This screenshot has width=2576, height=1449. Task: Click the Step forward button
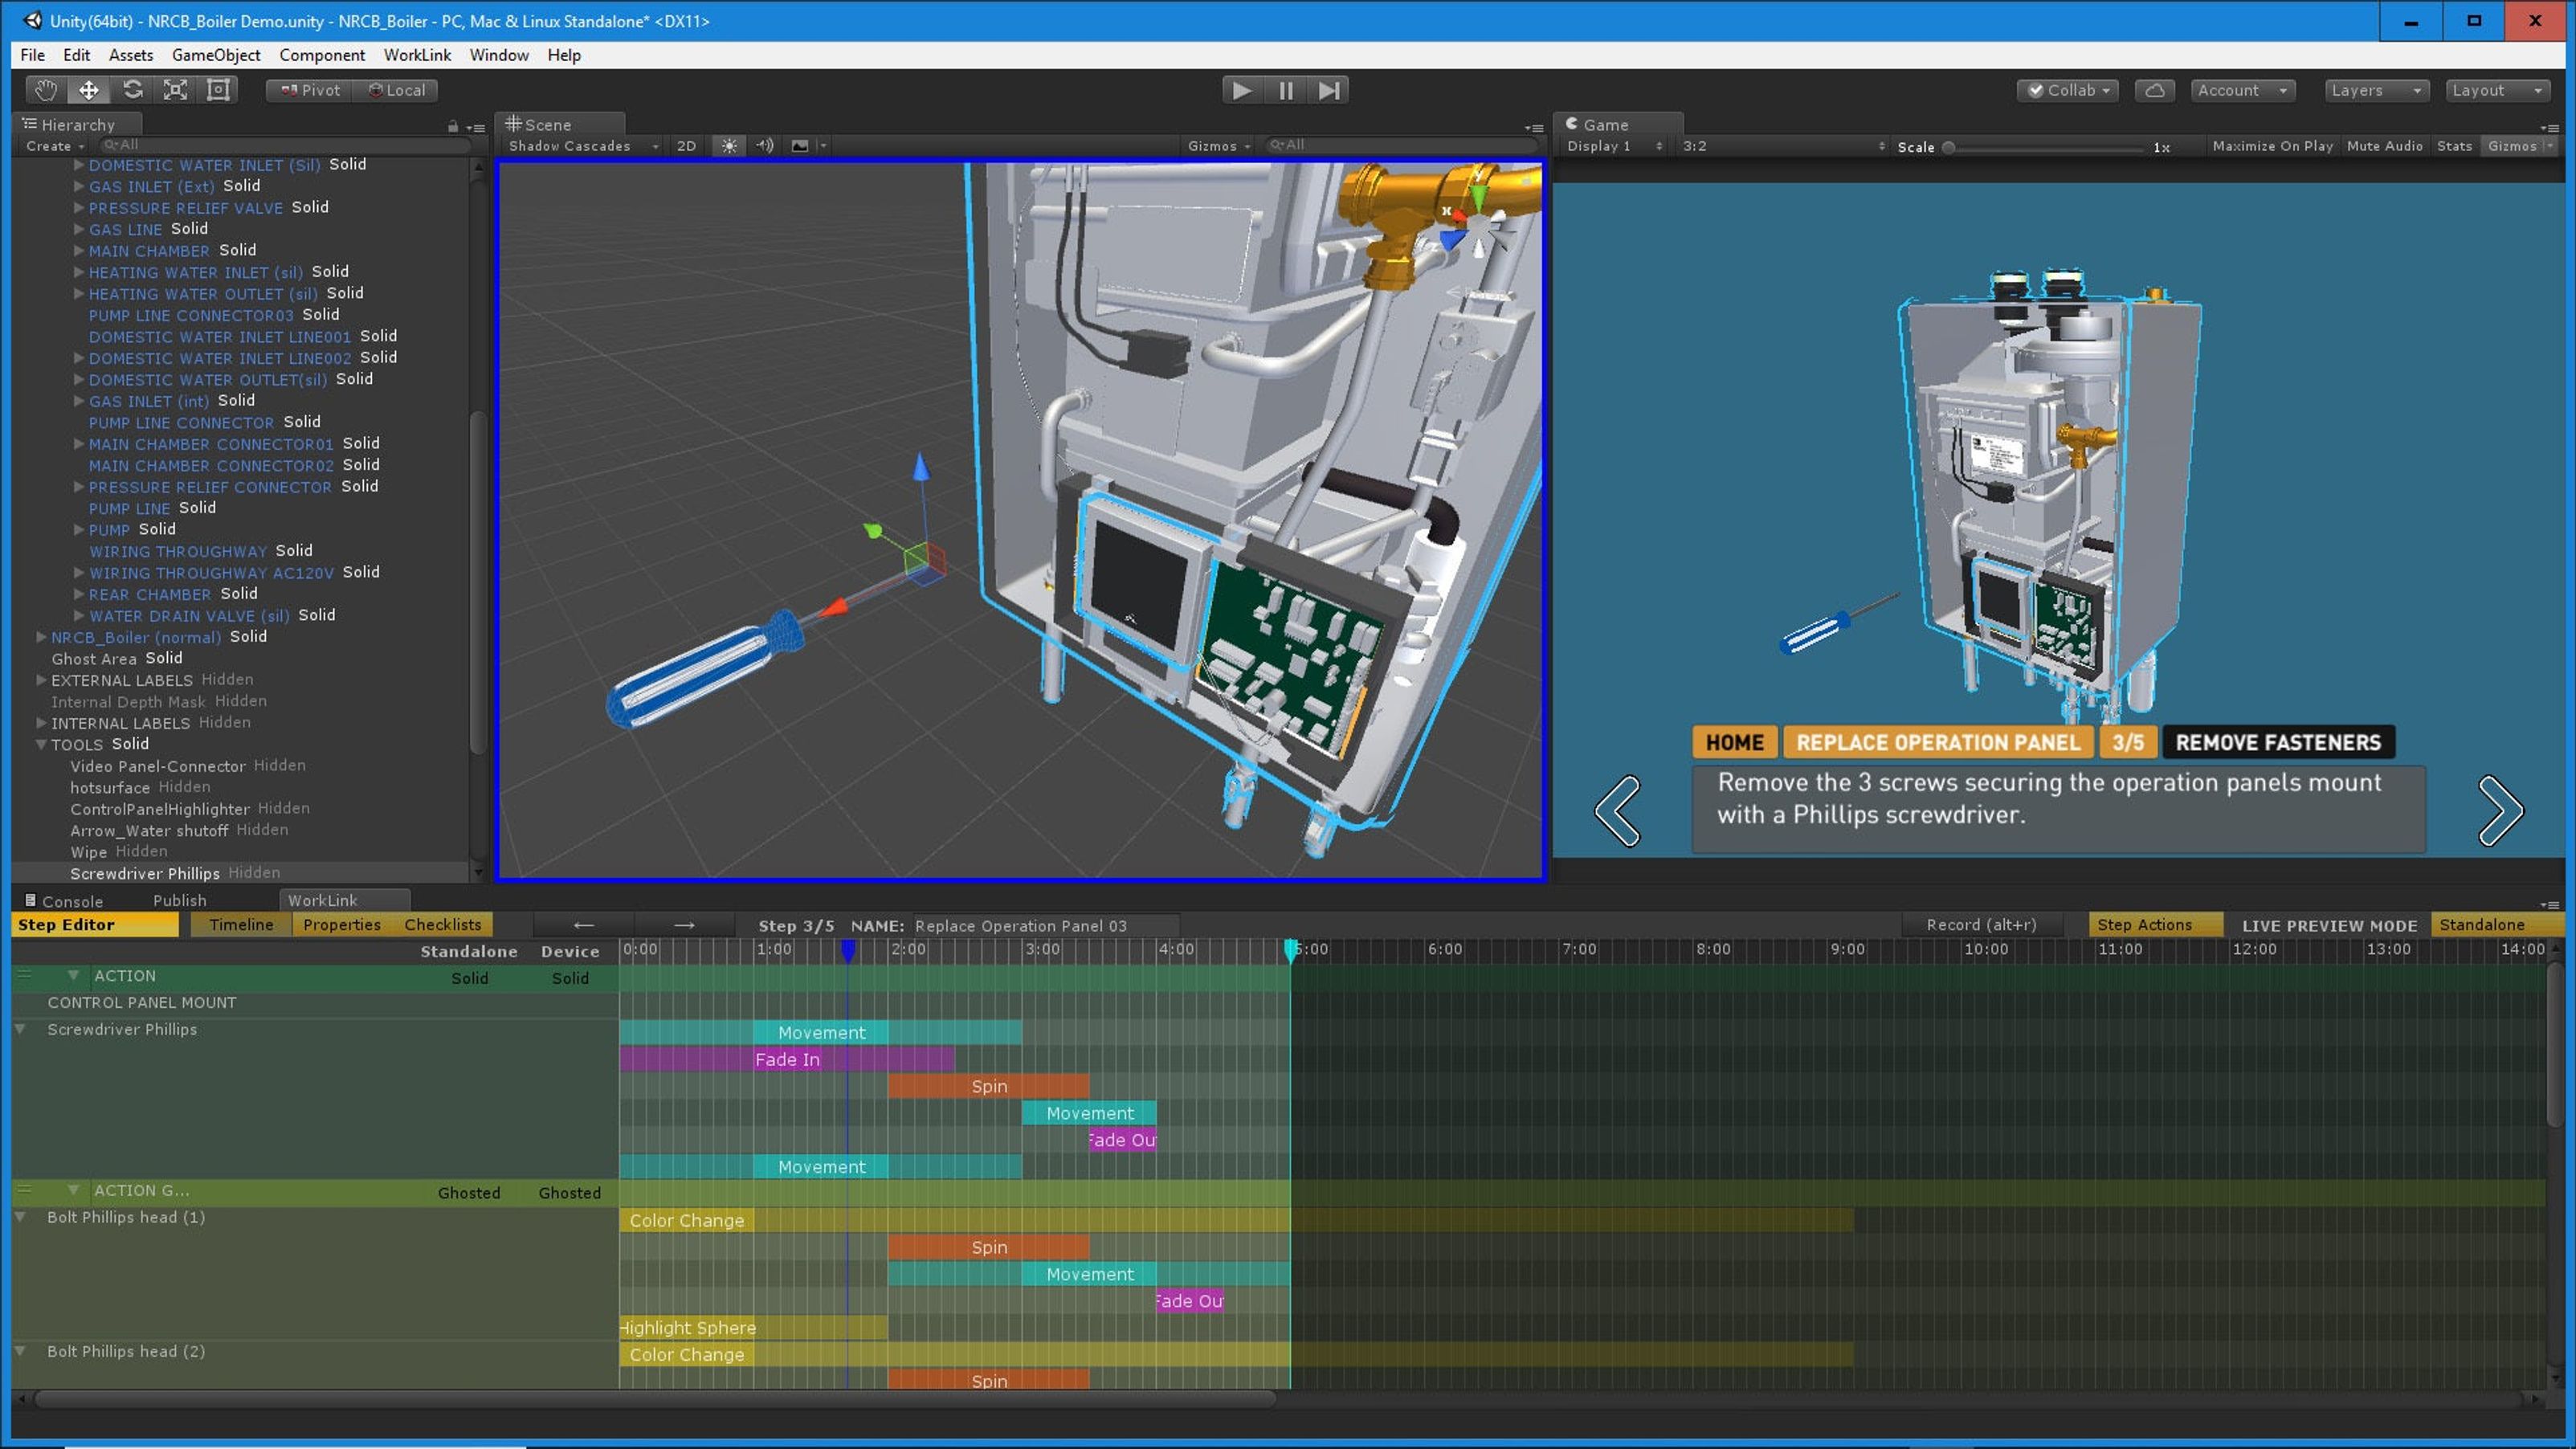click(x=1328, y=90)
